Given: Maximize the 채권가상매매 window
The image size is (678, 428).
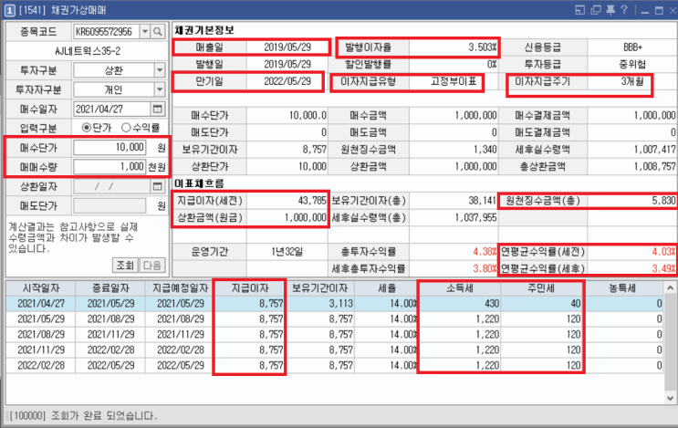Looking at the screenshot, I should [659, 10].
